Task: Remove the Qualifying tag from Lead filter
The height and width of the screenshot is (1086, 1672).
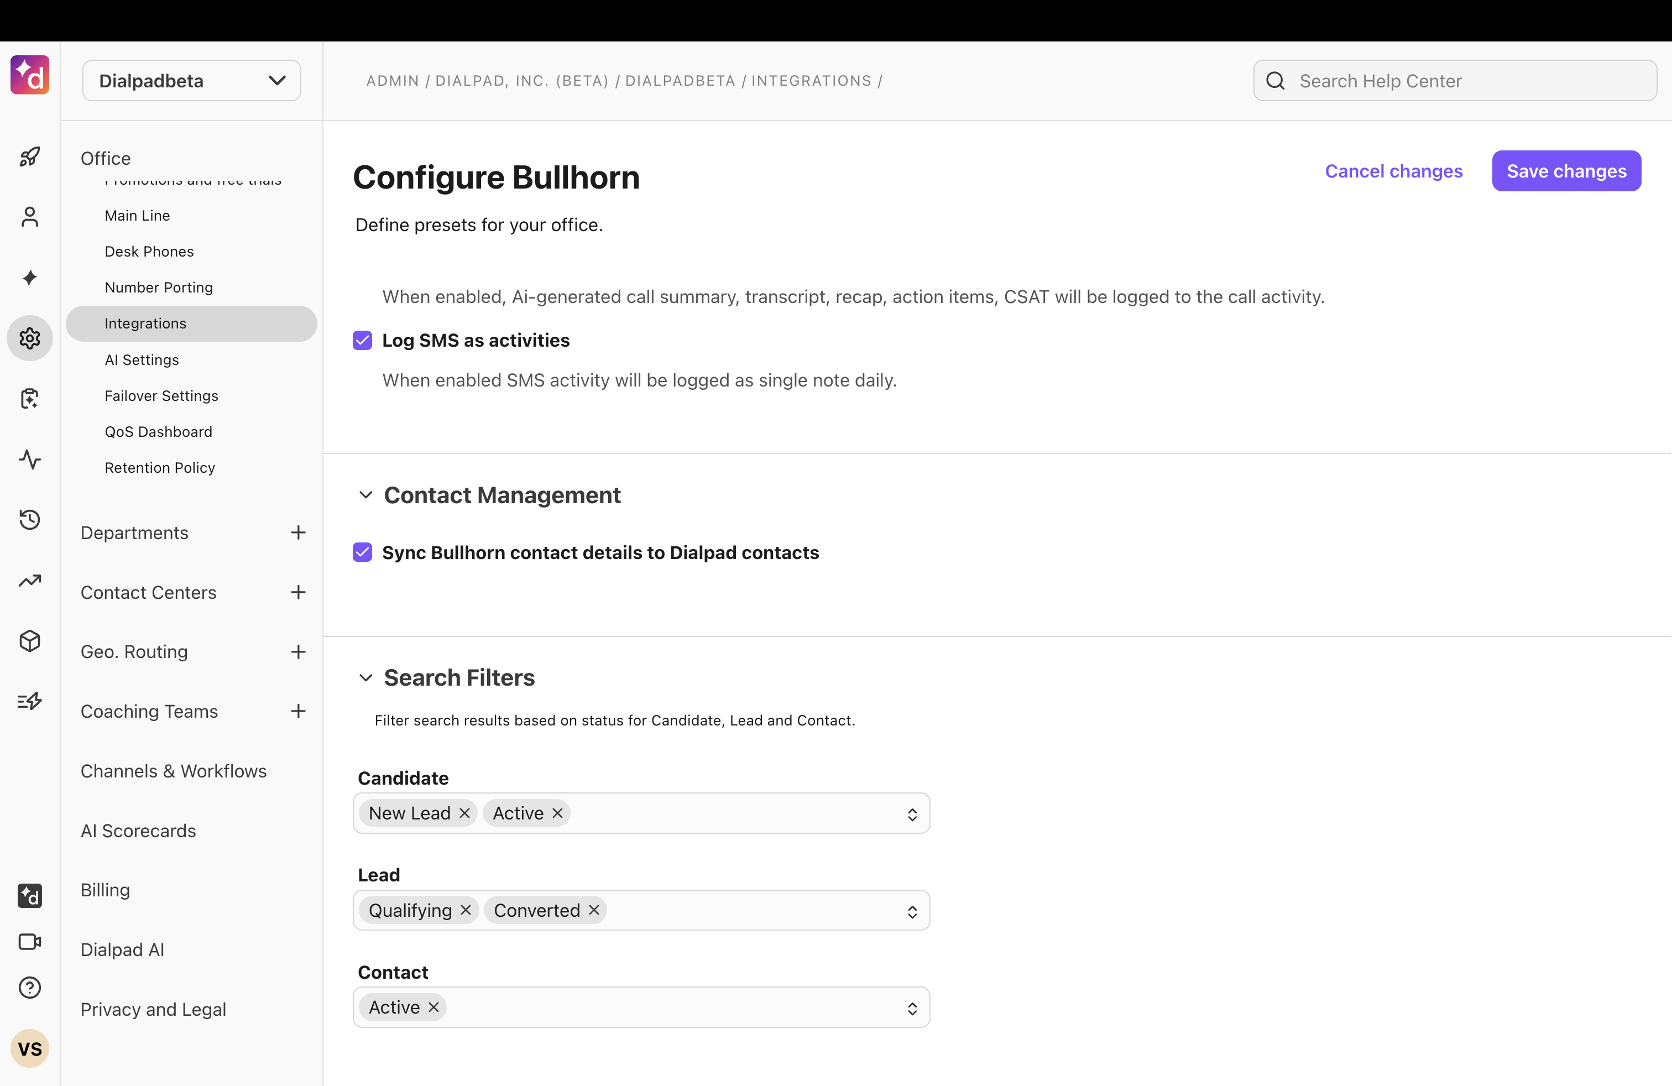Action: coord(465,910)
